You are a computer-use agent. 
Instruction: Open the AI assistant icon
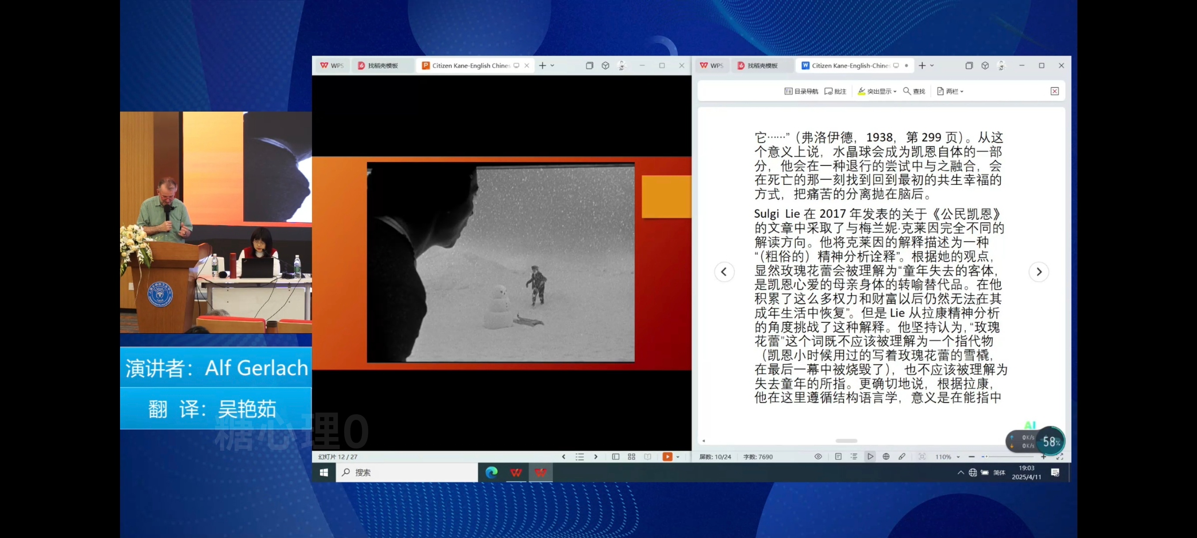1030,425
